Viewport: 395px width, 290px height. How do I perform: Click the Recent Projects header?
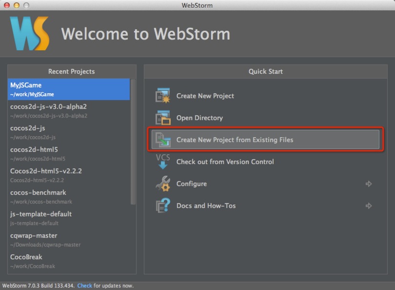(x=72, y=71)
